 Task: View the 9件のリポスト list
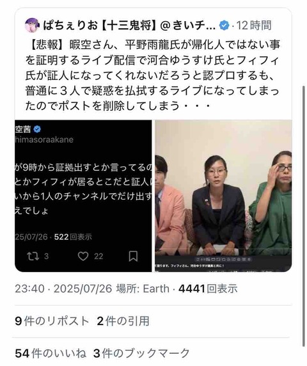click(x=52, y=321)
